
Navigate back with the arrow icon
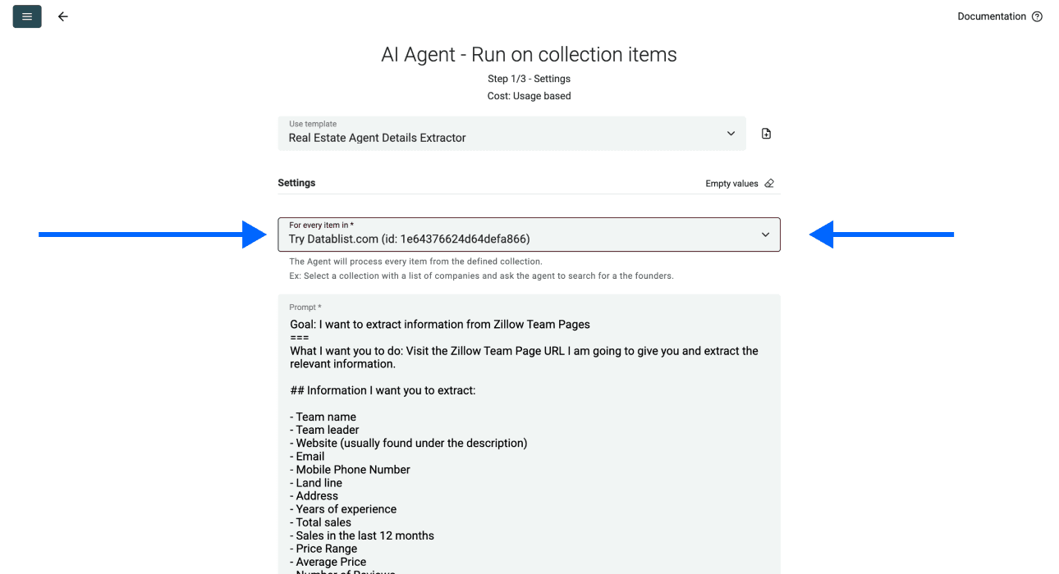pyautogui.click(x=63, y=16)
